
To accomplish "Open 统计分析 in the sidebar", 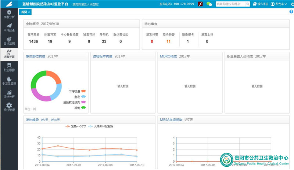I will (9, 94).
